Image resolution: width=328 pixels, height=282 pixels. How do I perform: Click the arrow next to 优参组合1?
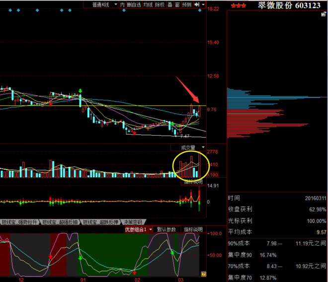[x=151, y=229]
